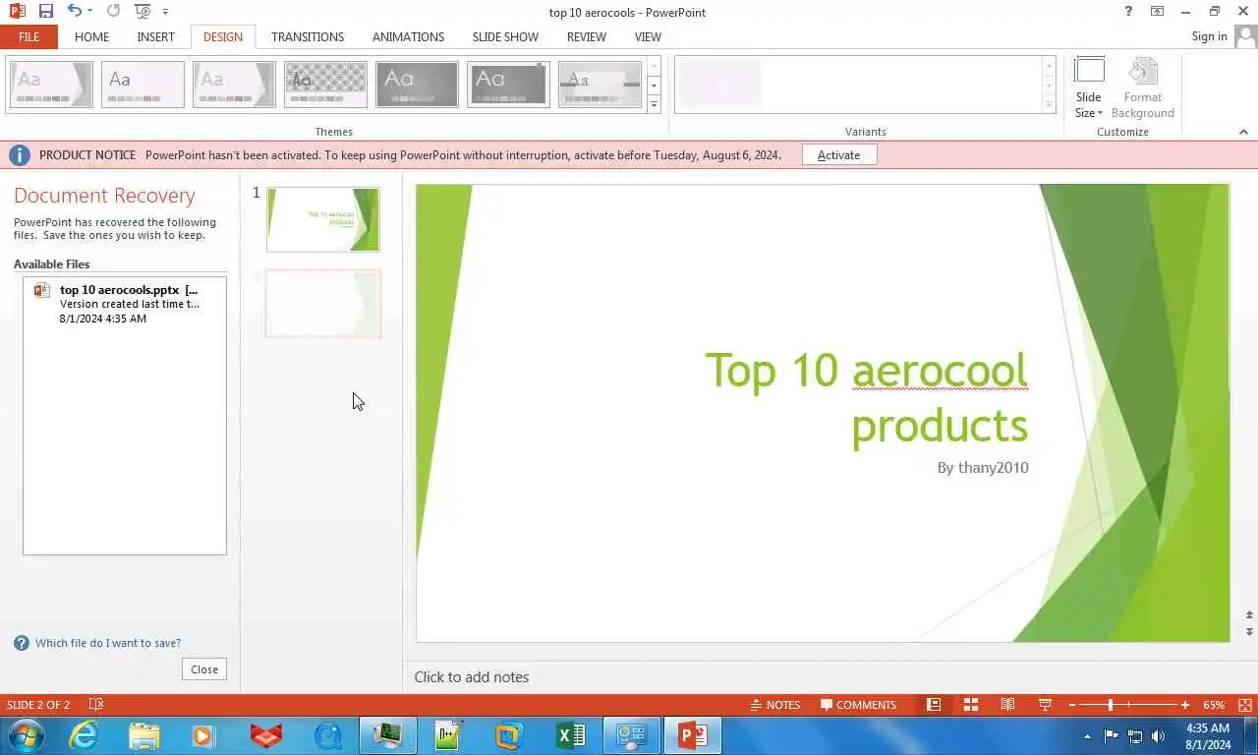The width and height of the screenshot is (1258, 755).
Task: Toggle the COMMENTS pane
Action: 858,705
